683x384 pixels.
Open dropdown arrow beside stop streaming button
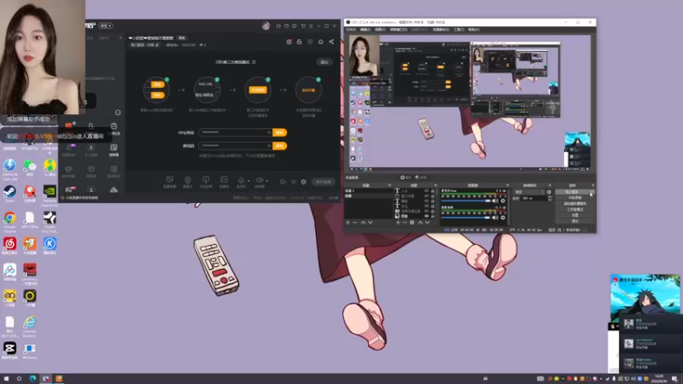coord(592,191)
